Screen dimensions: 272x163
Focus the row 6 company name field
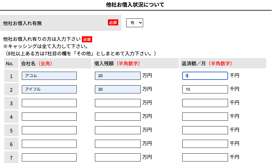49,144
